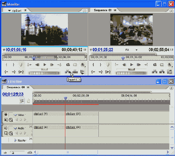Set unnumbered marker in Timeline
The image size is (175, 156).
[29, 101]
